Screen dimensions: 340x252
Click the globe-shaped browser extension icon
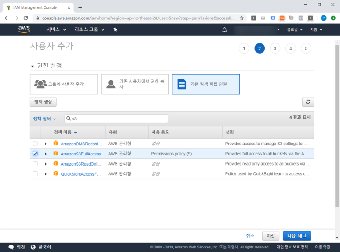(291, 18)
